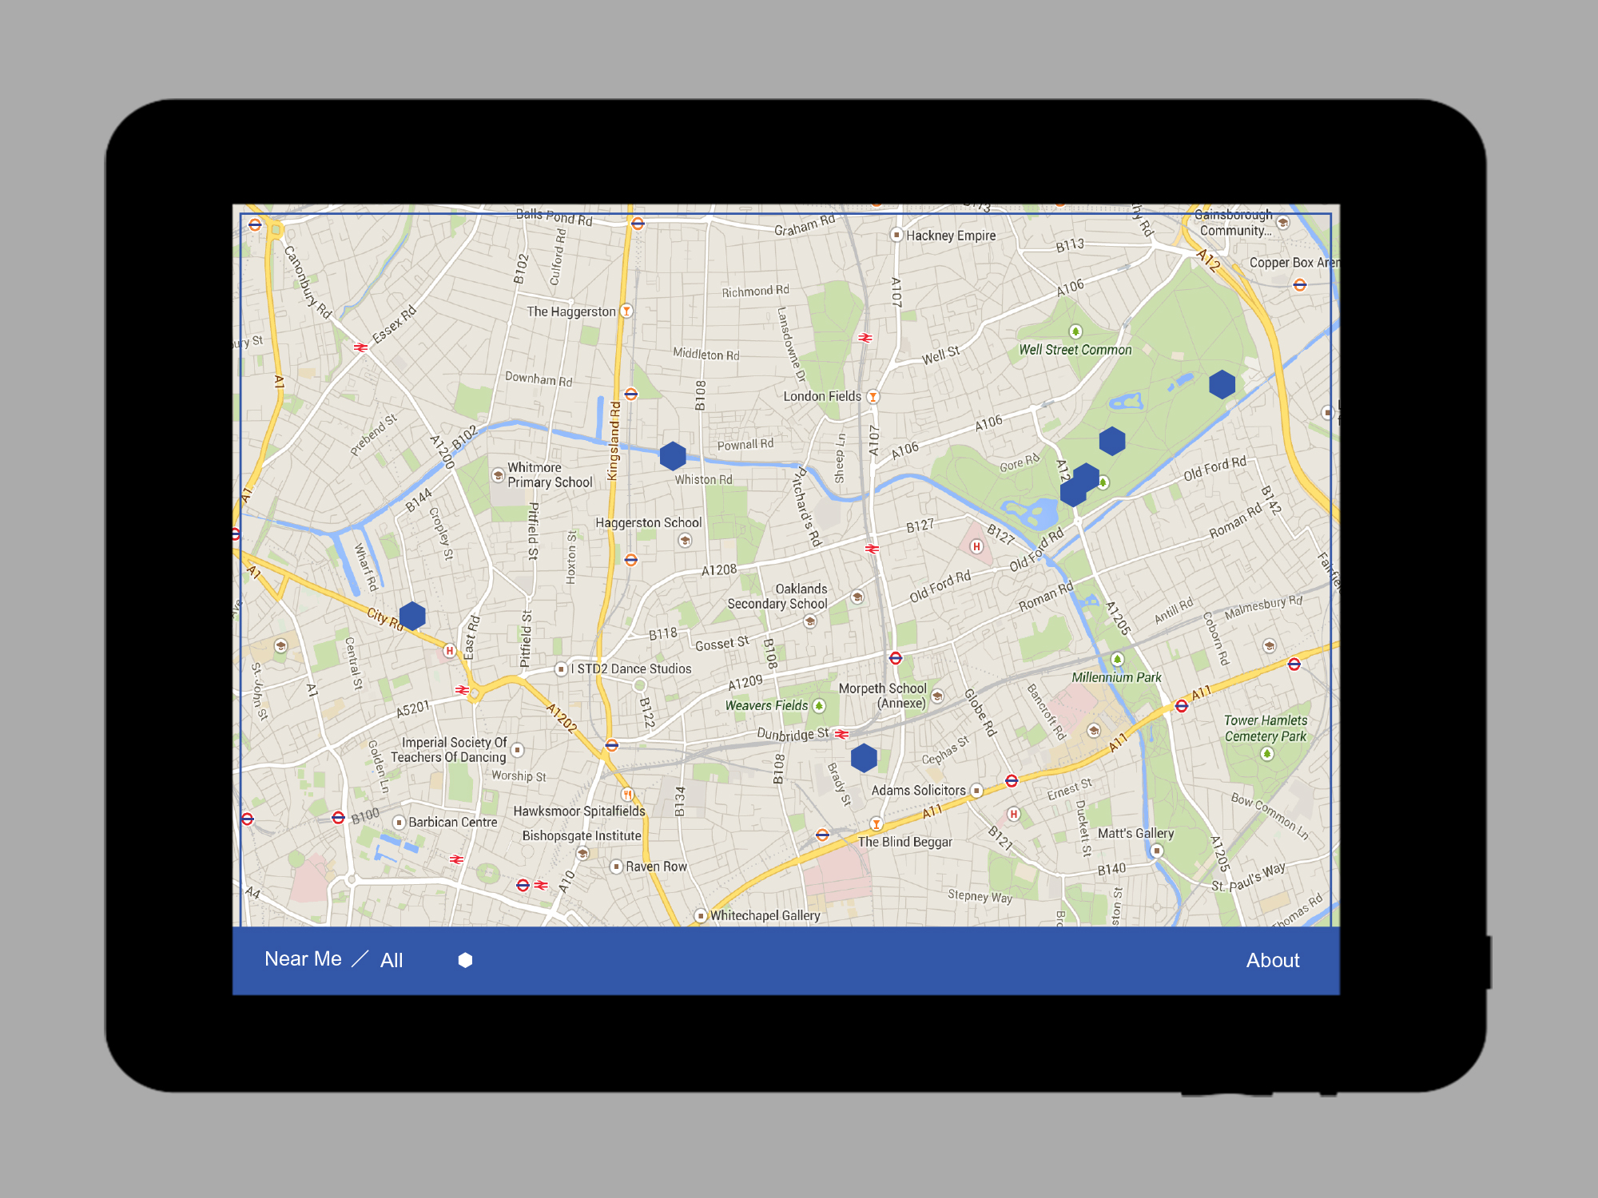Open hexagon marker on City Rd
Screen dimensions: 1598x1198
pos(412,616)
